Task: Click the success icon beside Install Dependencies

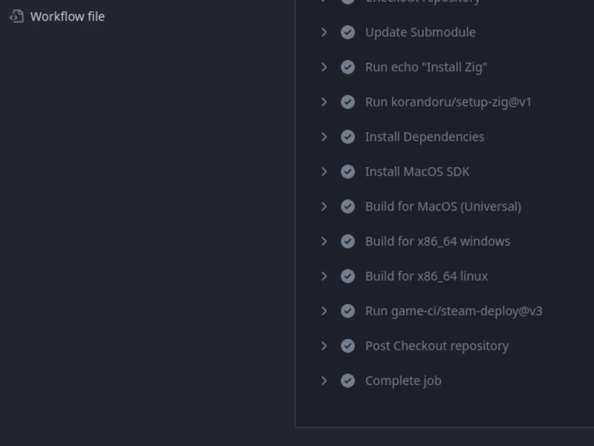Action: click(347, 137)
